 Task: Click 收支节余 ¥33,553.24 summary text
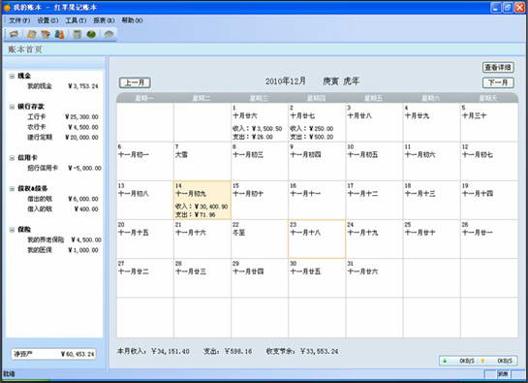tap(302, 351)
